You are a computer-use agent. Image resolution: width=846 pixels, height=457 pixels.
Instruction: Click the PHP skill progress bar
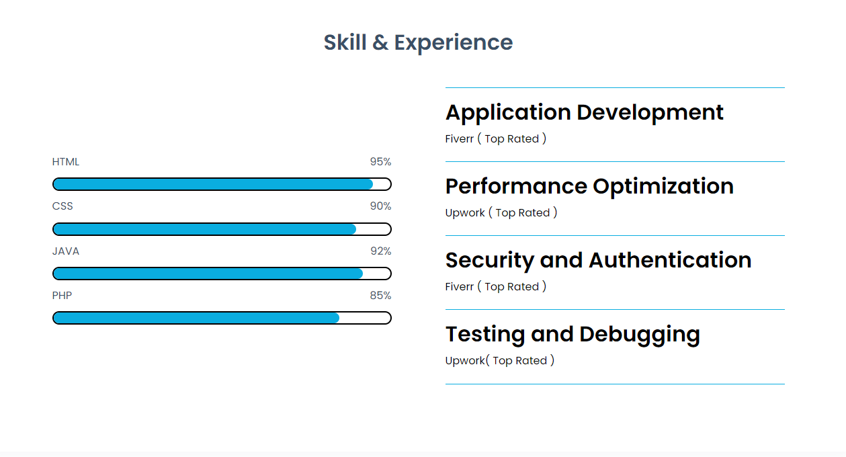click(x=222, y=318)
